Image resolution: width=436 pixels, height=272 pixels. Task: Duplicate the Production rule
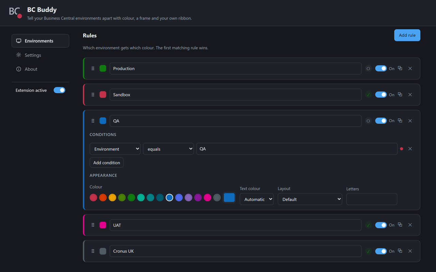pos(400,68)
